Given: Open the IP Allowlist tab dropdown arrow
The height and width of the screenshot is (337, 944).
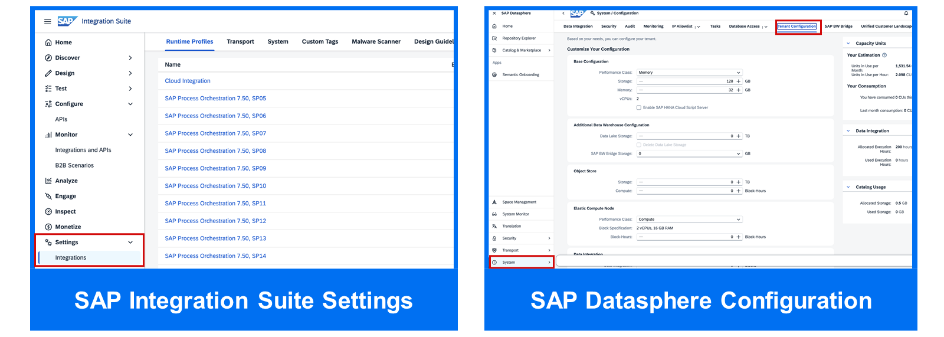Looking at the screenshot, I should coord(699,27).
